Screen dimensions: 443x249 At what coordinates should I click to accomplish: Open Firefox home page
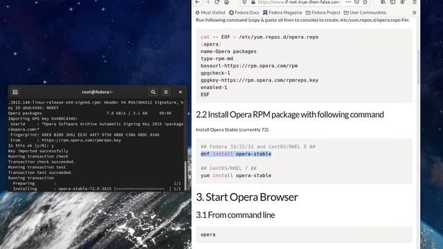point(226,2)
